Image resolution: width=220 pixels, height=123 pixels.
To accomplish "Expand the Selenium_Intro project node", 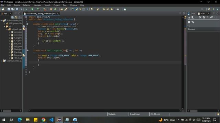I will [2, 61].
